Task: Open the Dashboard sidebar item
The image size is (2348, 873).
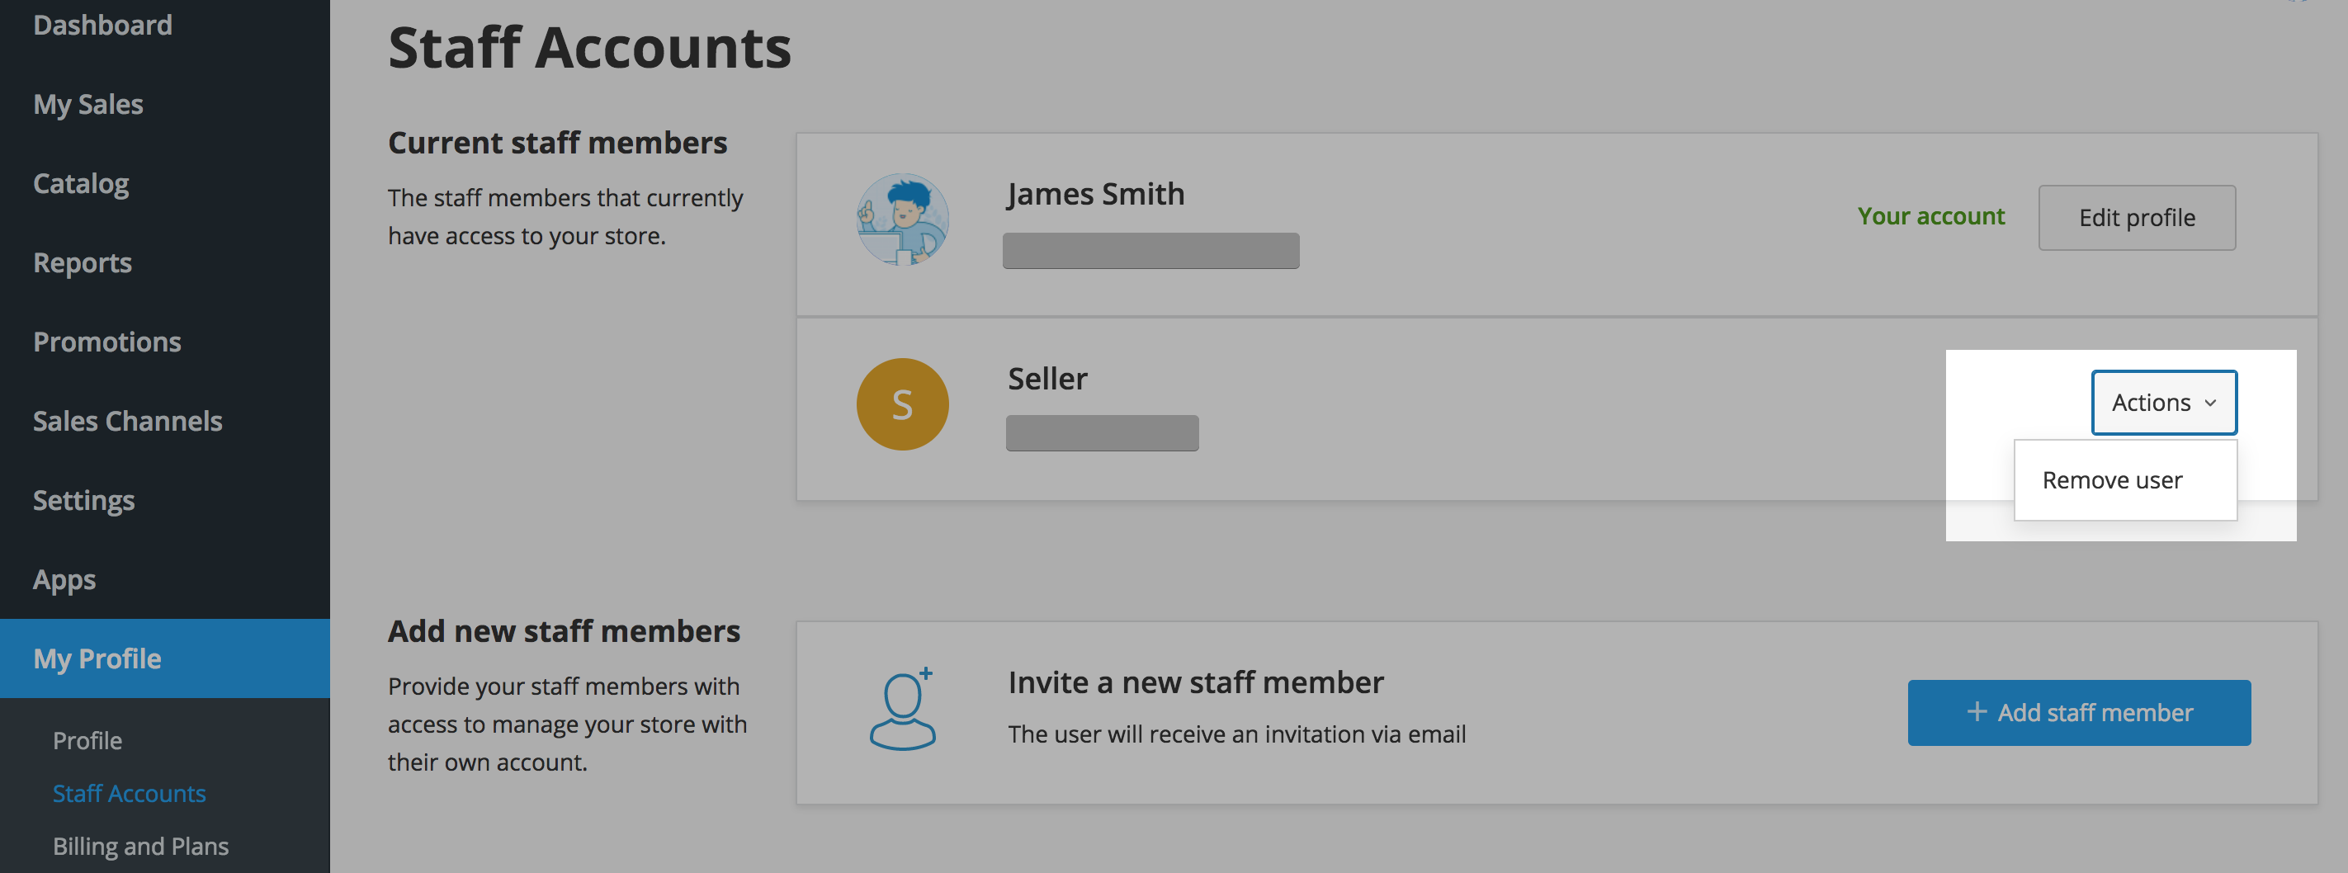Action: point(102,25)
